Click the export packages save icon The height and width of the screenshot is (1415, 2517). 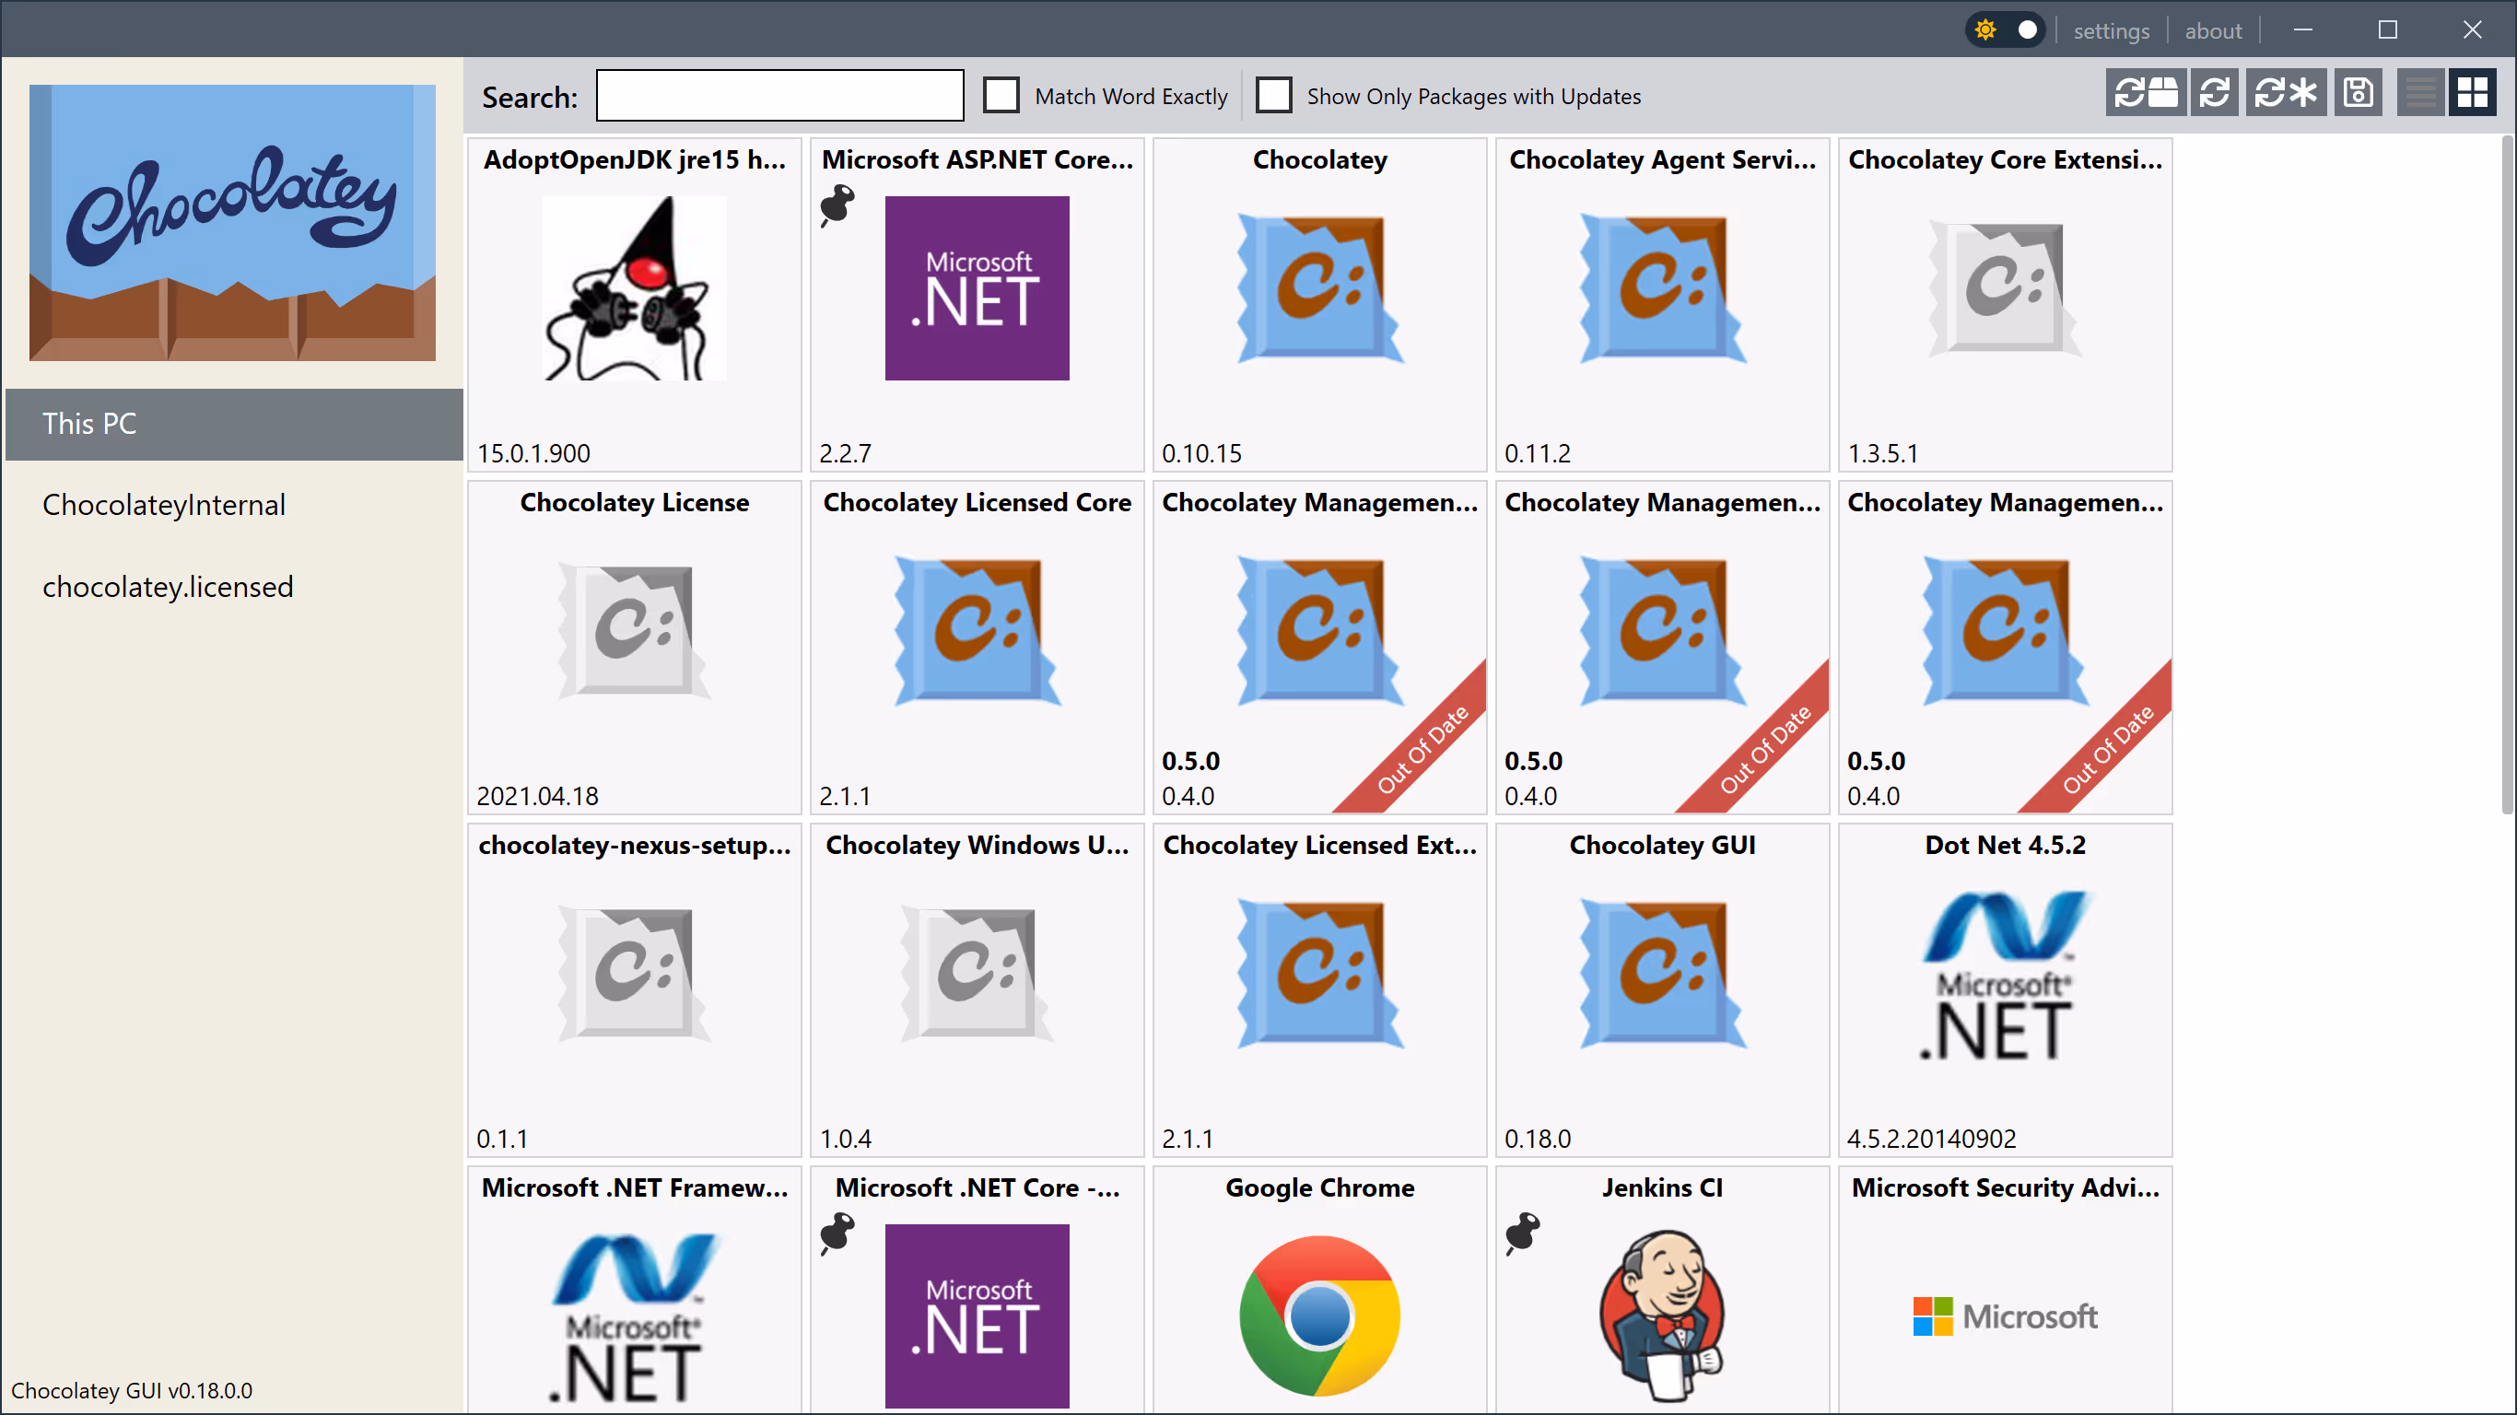pyautogui.click(x=2359, y=94)
